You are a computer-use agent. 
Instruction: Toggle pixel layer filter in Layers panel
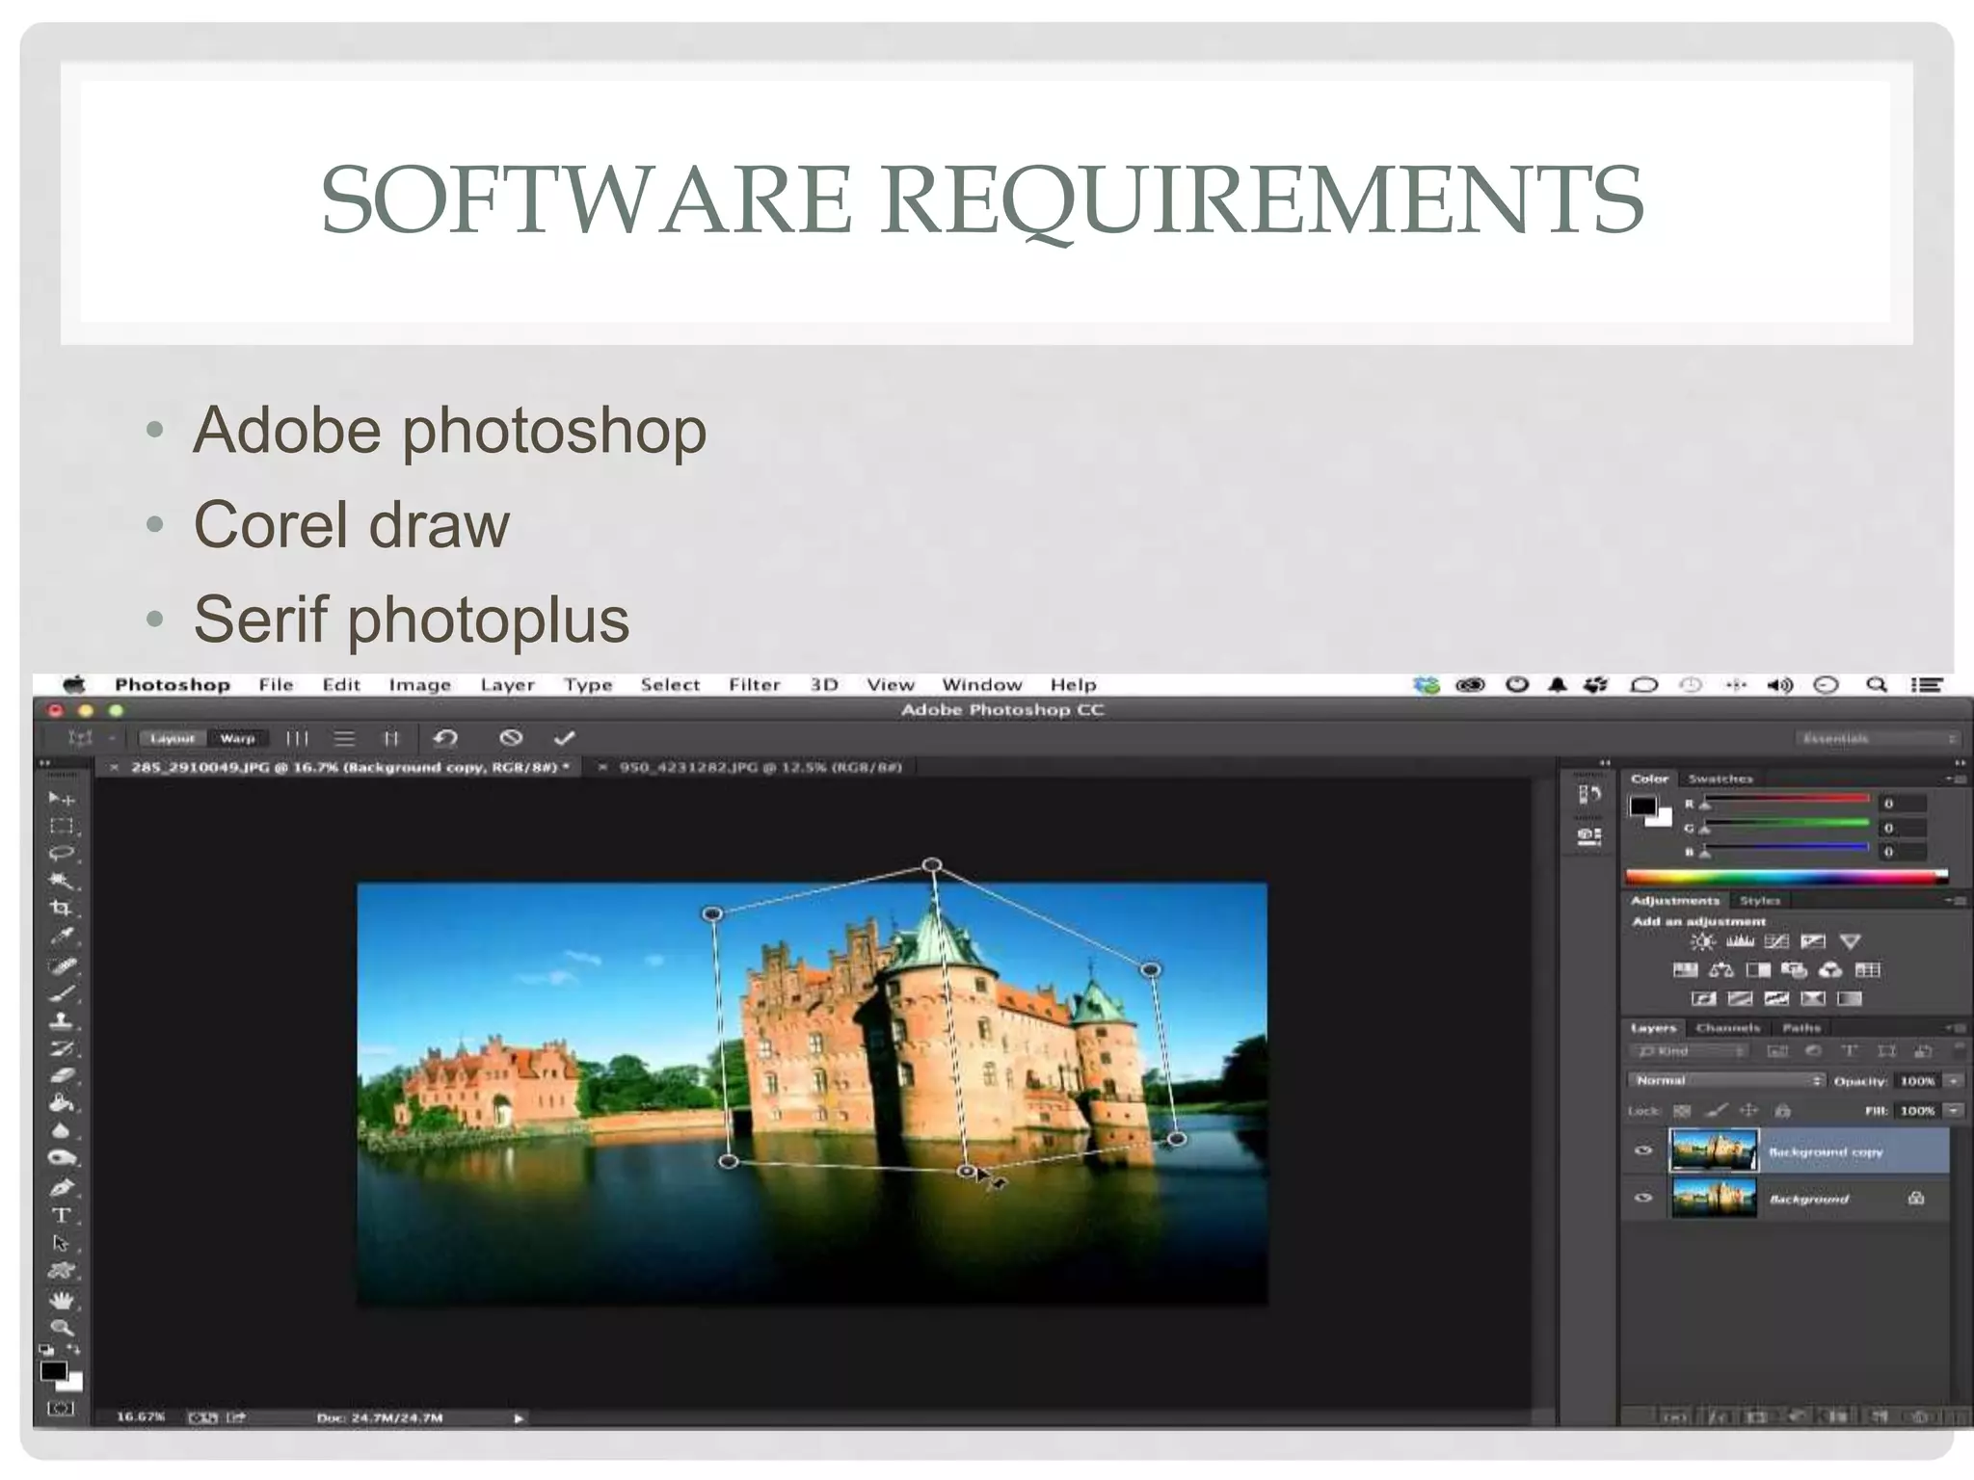[1777, 1051]
